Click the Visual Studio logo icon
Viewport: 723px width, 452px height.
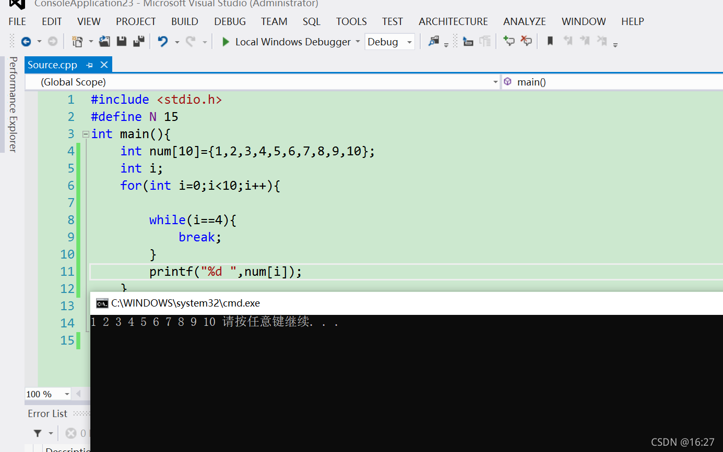(17, 4)
